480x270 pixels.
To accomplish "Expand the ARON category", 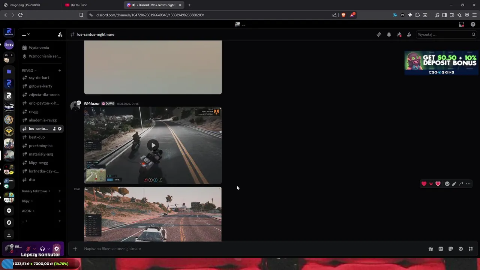I will pos(28,211).
